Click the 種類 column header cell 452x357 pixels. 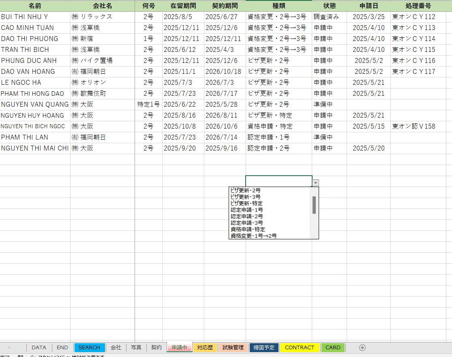pyautogui.click(x=278, y=6)
